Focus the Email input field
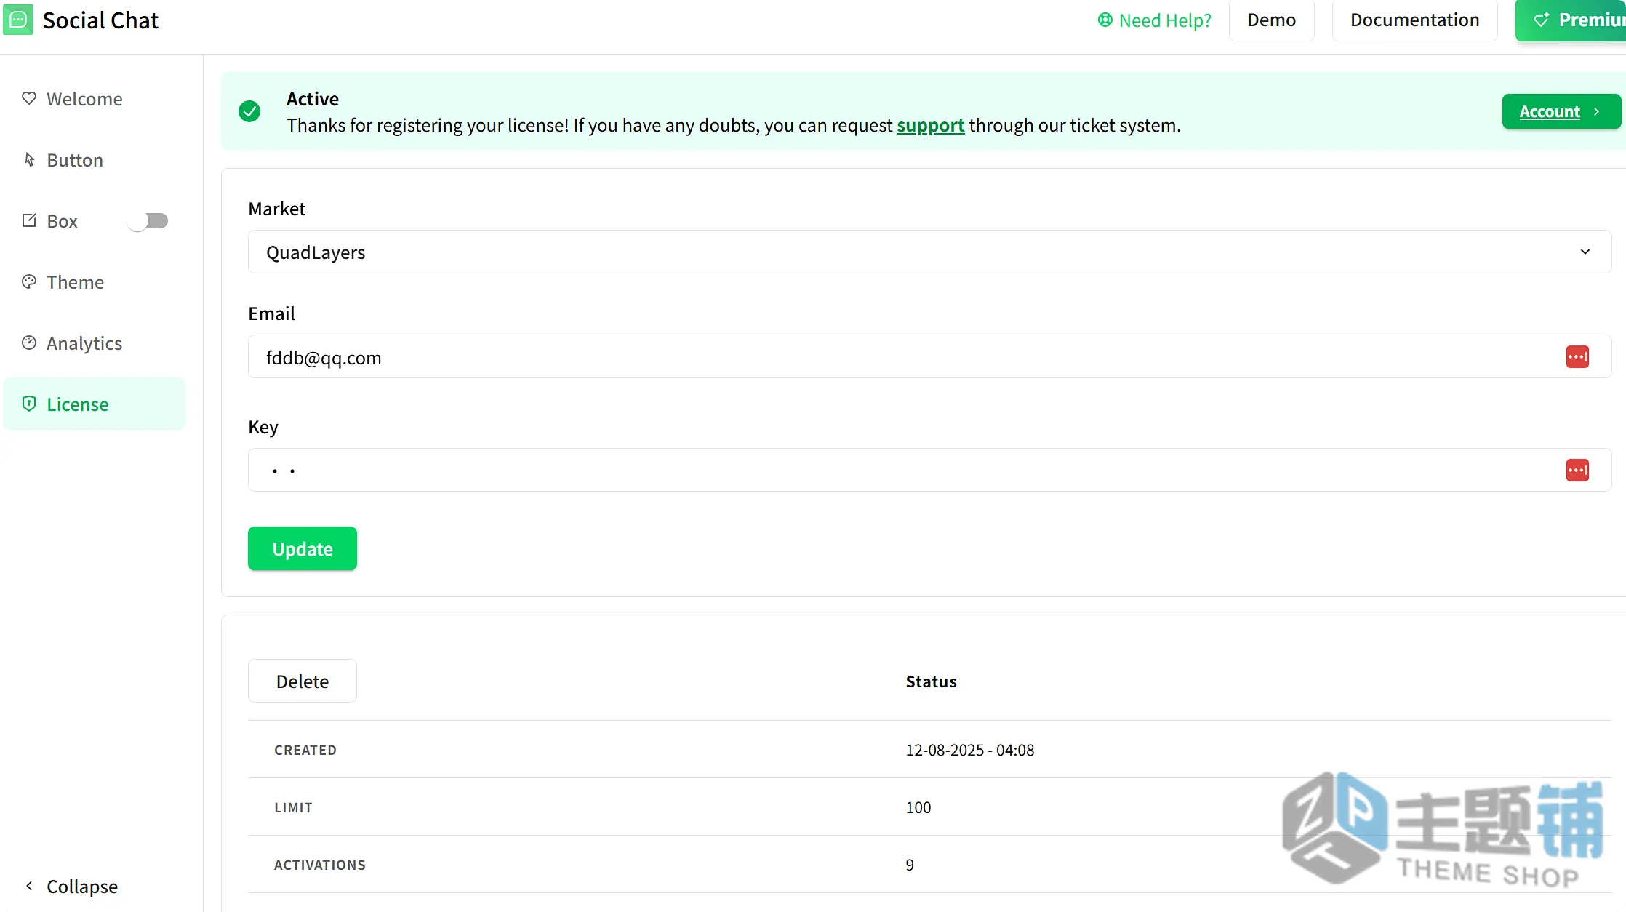 point(929,356)
